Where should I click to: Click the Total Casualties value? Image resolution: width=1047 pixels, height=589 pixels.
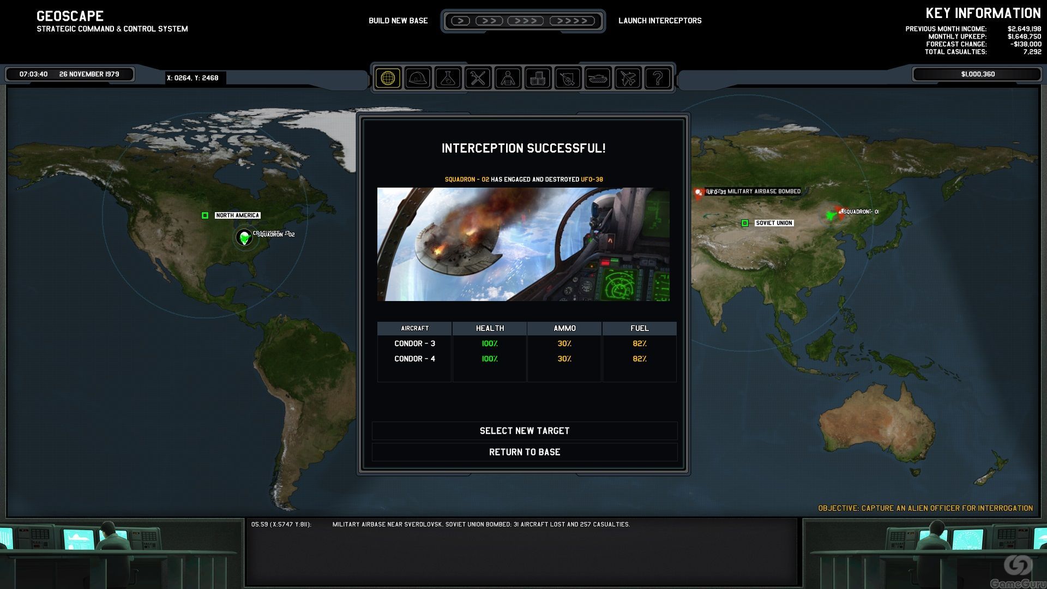coord(1032,52)
